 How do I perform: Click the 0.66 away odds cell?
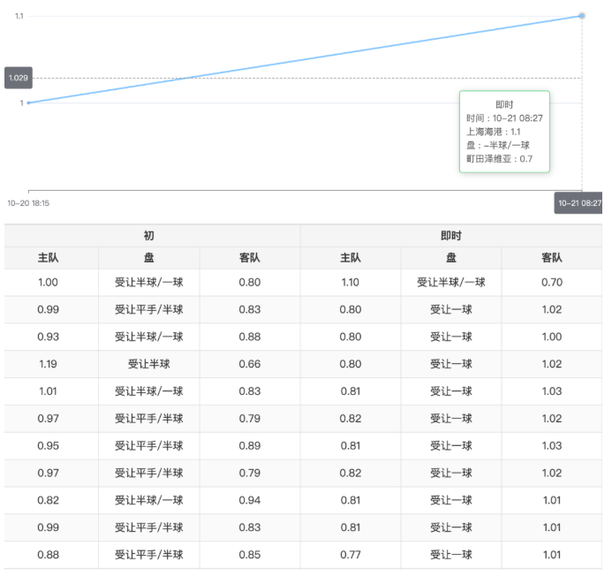[250, 363]
